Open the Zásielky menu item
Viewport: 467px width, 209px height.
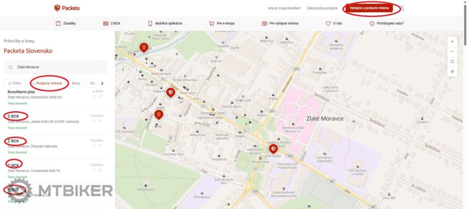pyautogui.click(x=66, y=23)
